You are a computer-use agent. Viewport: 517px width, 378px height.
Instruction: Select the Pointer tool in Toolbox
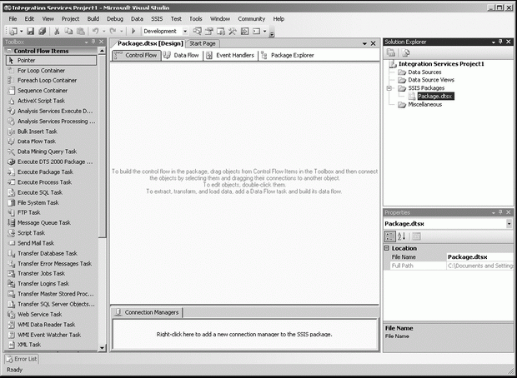[x=51, y=60]
